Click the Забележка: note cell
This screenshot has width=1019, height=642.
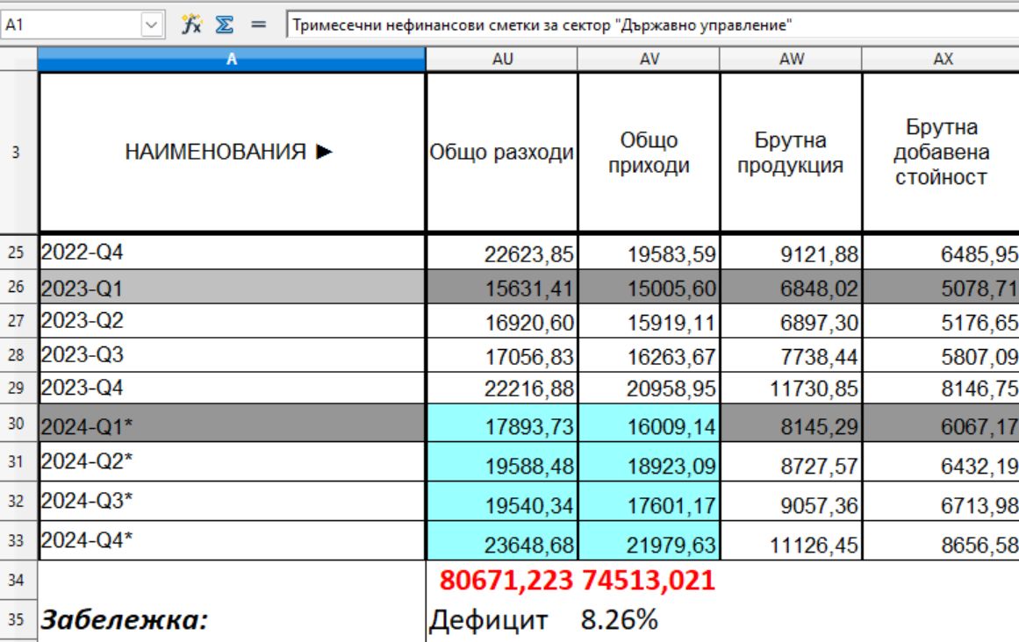[231, 621]
